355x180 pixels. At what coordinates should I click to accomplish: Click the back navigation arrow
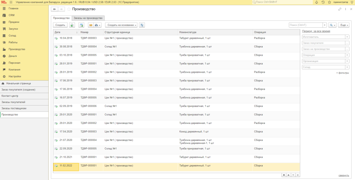coord(54,9)
